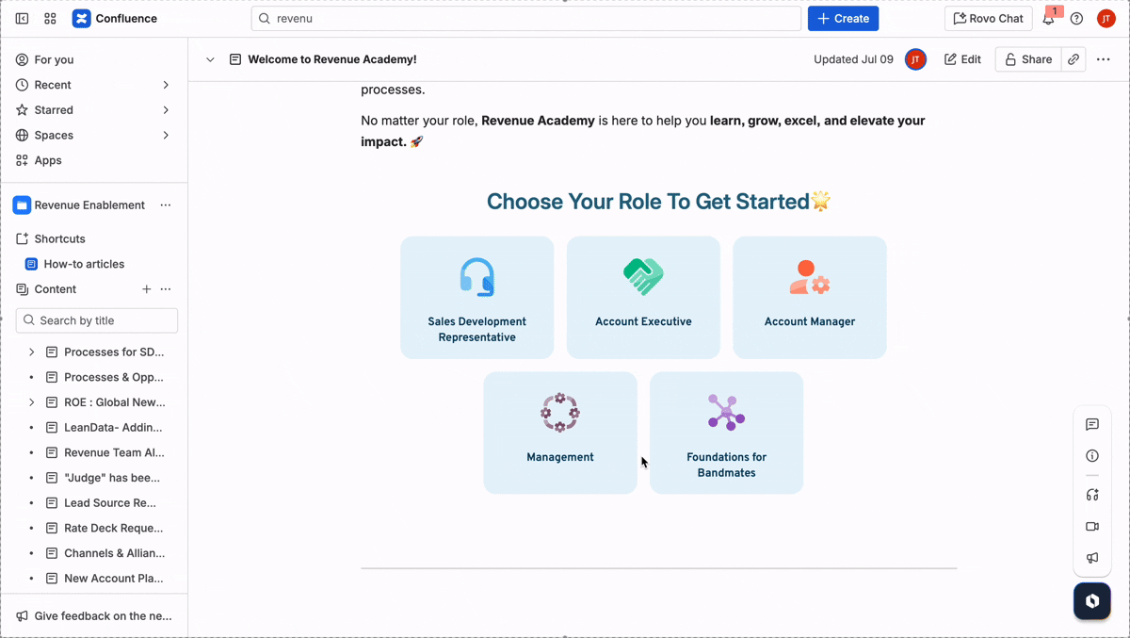Select the Foundations for Bandmates card
Viewport: 1130px width, 638px height.
727,433
